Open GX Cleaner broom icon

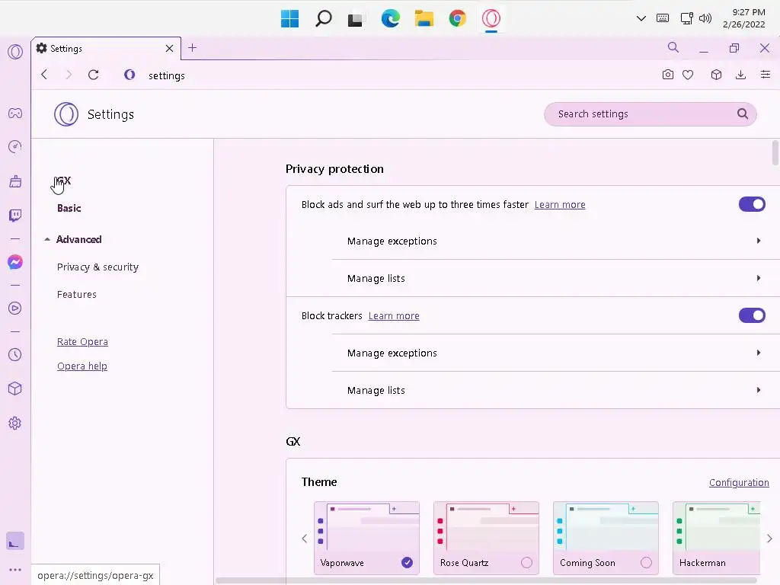tap(15, 181)
